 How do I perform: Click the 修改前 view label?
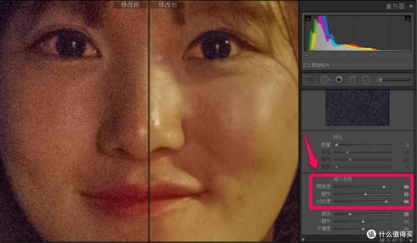tap(130, 5)
